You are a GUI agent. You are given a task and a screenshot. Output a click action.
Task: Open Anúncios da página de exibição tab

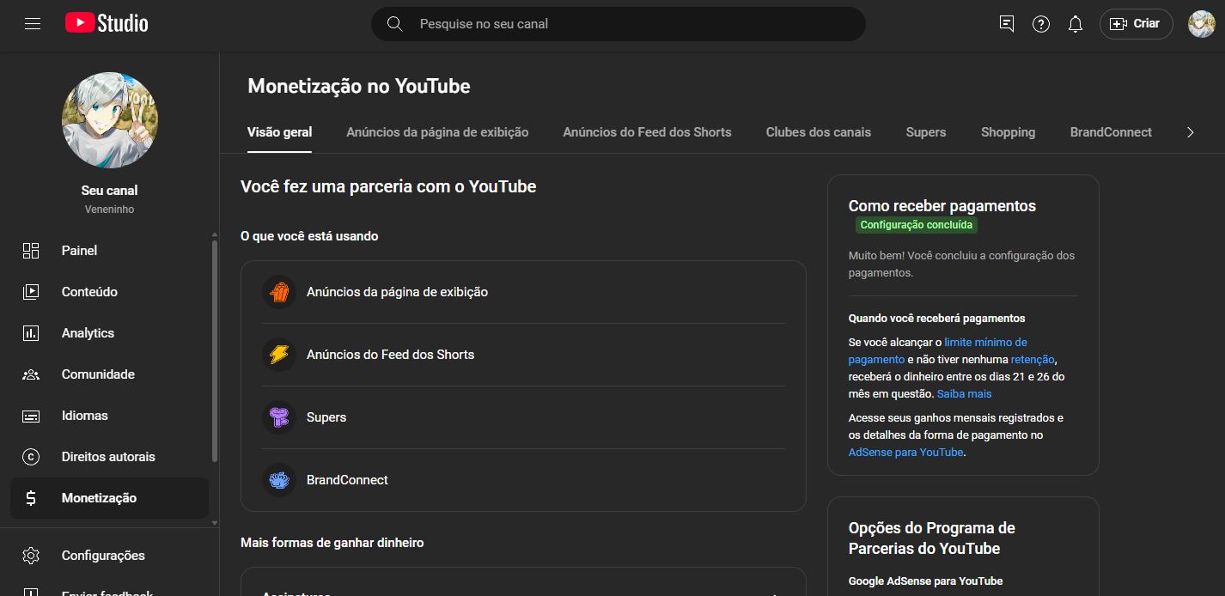[x=437, y=132]
